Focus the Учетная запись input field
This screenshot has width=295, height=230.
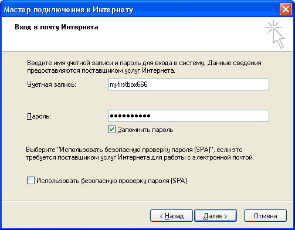pos(188,84)
